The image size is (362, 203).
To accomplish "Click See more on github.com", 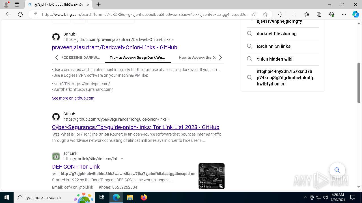I will [x=73, y=98].
